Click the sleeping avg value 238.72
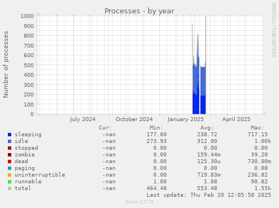The width and height of the screenshot is (279, 208). 207,135
